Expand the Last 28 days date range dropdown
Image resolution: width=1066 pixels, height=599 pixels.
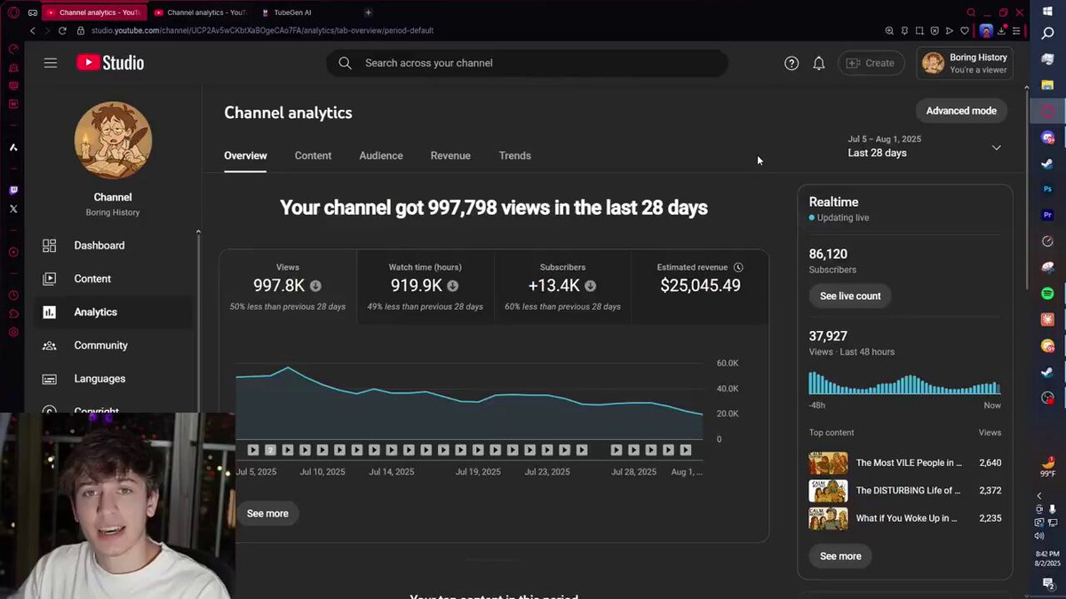[x=996, y=147]
